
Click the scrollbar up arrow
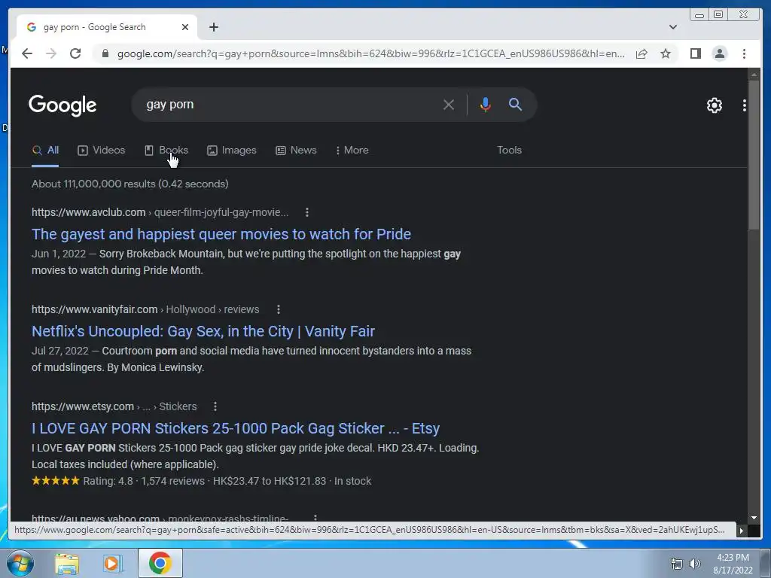point(754,75)
